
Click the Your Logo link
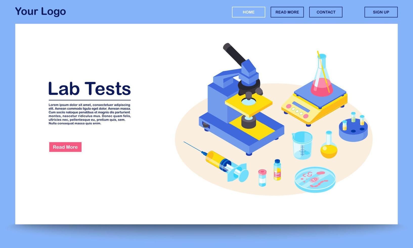click(40, 11)
